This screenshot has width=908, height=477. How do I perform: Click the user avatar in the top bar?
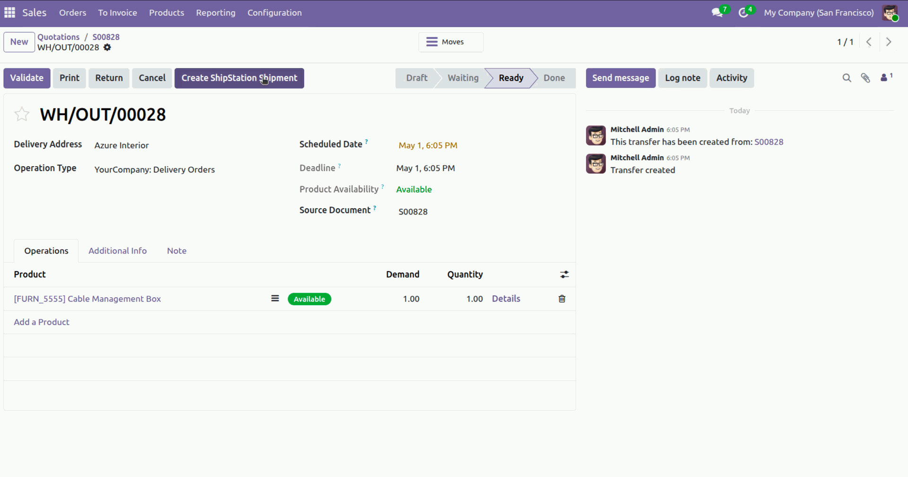coord(890,13)
